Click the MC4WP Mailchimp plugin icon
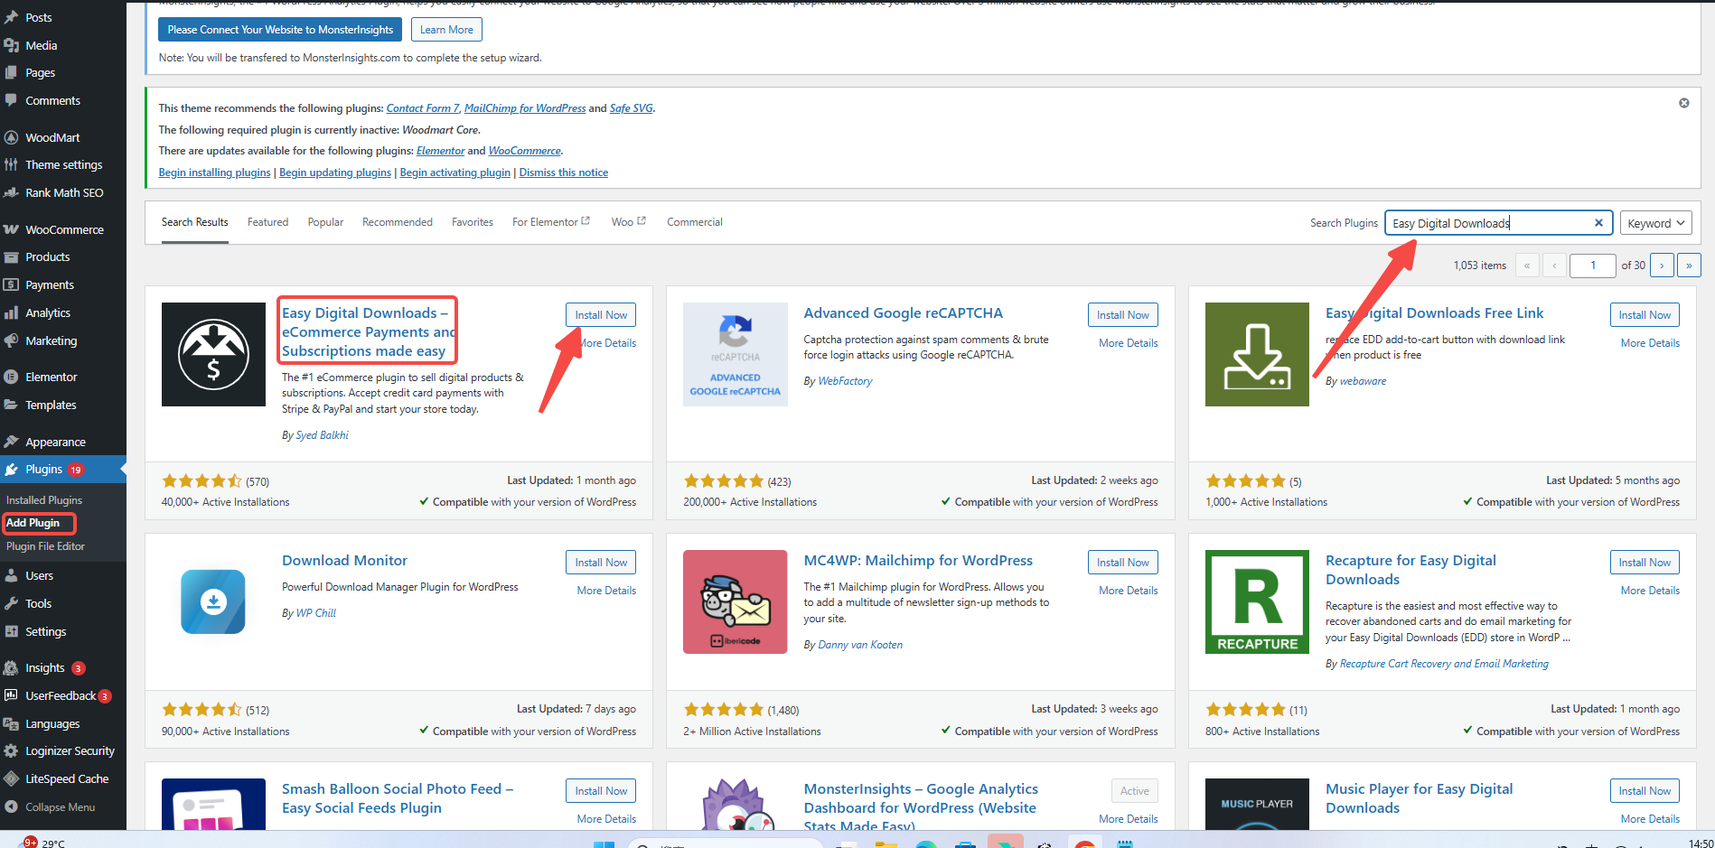This screenshot has height=848, width=1715. coord(735,601)
